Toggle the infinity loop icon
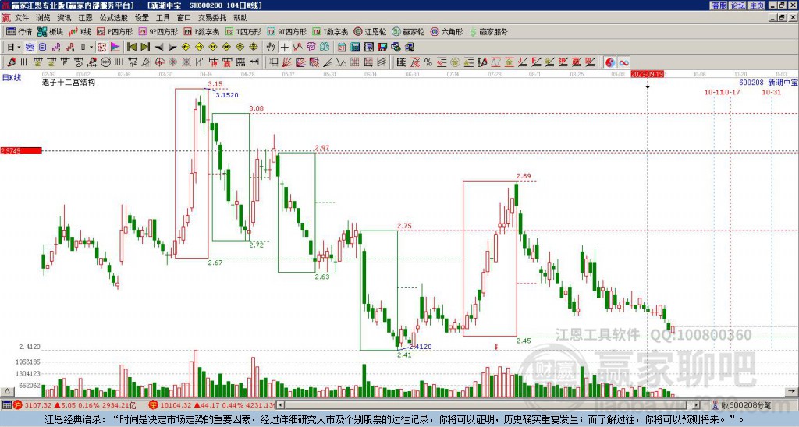Image resolution: width=799 pixels, height=427 pixels. tap(623, 62)
